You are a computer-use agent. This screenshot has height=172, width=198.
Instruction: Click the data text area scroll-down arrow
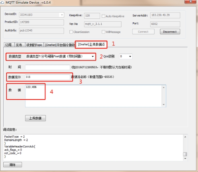164,105
